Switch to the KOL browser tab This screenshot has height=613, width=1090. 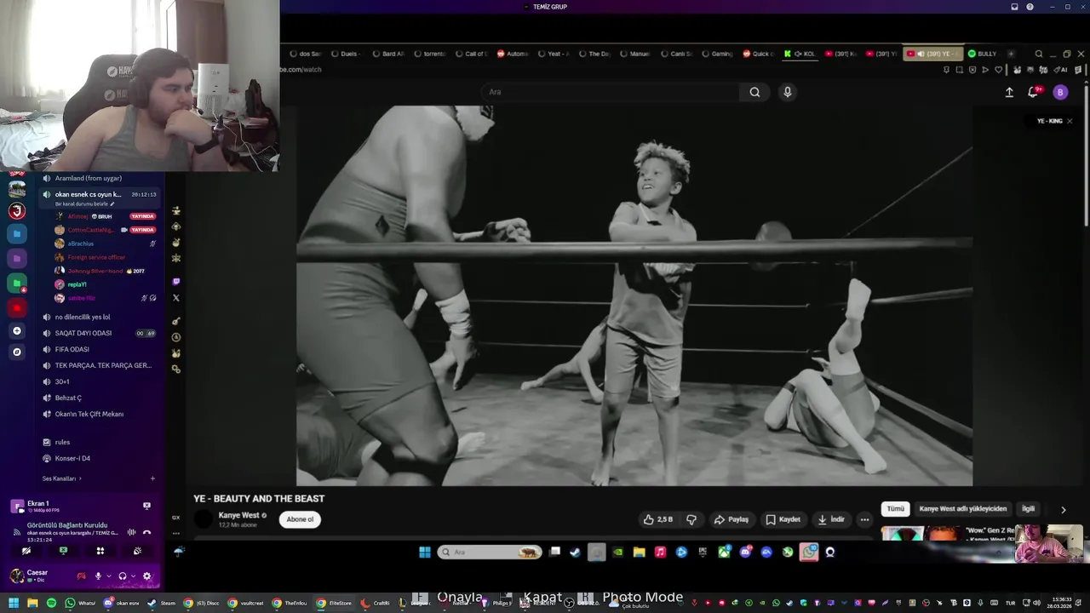800,54
